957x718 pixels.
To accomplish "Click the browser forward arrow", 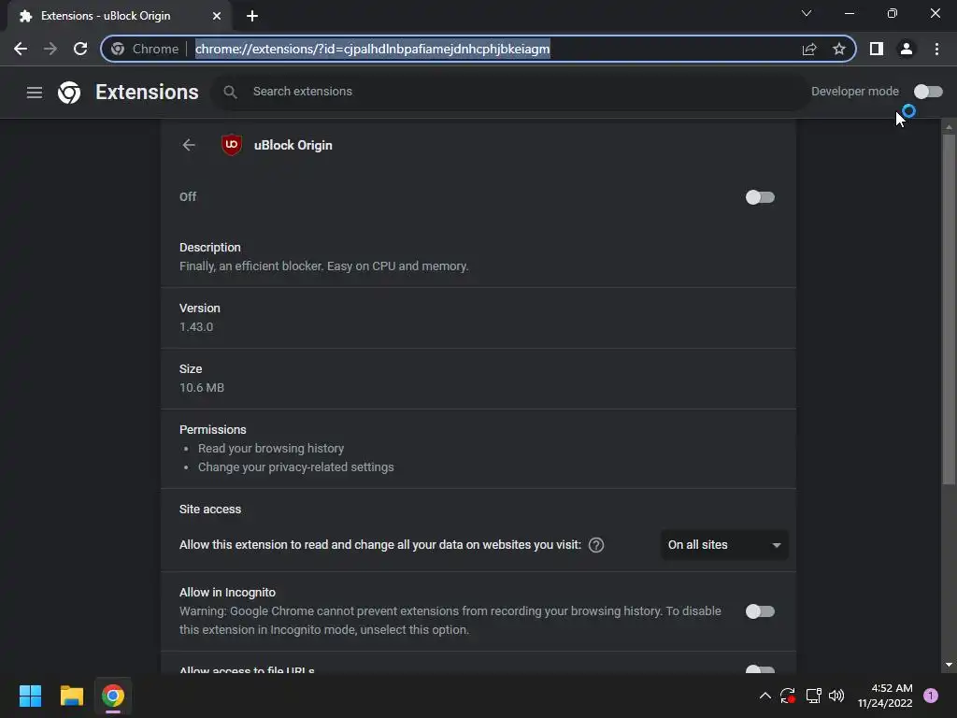I will coord(50,49).
